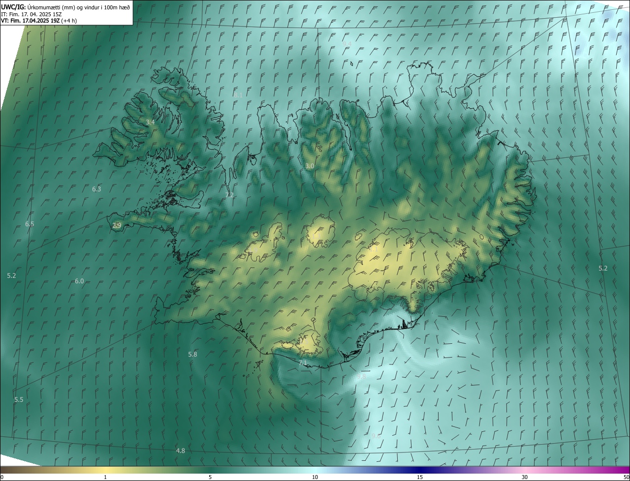
Task: Select the 7.2 label near Hrútafjörður bay
Action: pyautogui.click(x=229, y=195)
